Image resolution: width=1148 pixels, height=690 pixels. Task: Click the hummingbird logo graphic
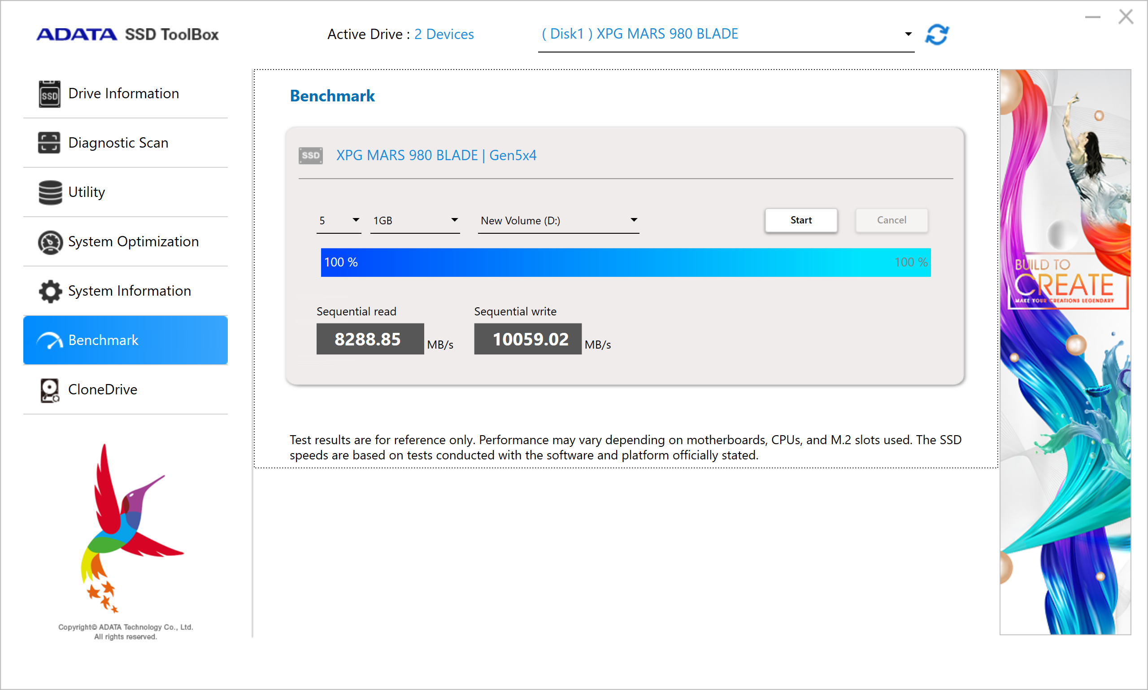click(131, 528)
